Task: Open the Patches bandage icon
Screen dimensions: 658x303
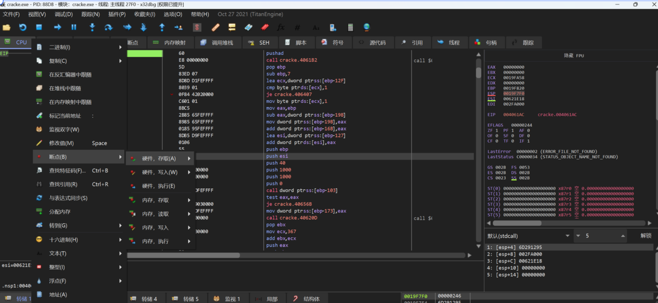Action: coord(215,27)
